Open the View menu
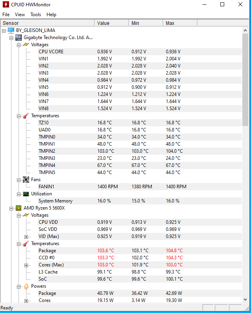The height and width of the screenshot is (313, 251). click(x=20, y=15)
